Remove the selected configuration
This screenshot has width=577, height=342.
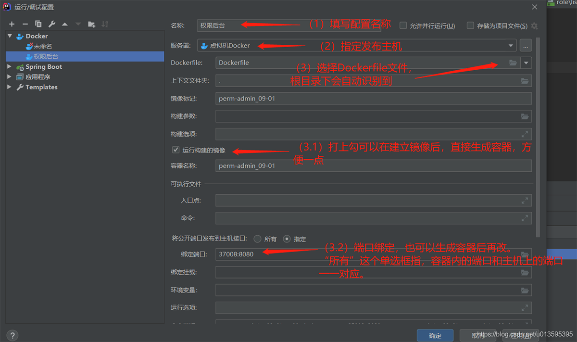(x=25, y=24)
